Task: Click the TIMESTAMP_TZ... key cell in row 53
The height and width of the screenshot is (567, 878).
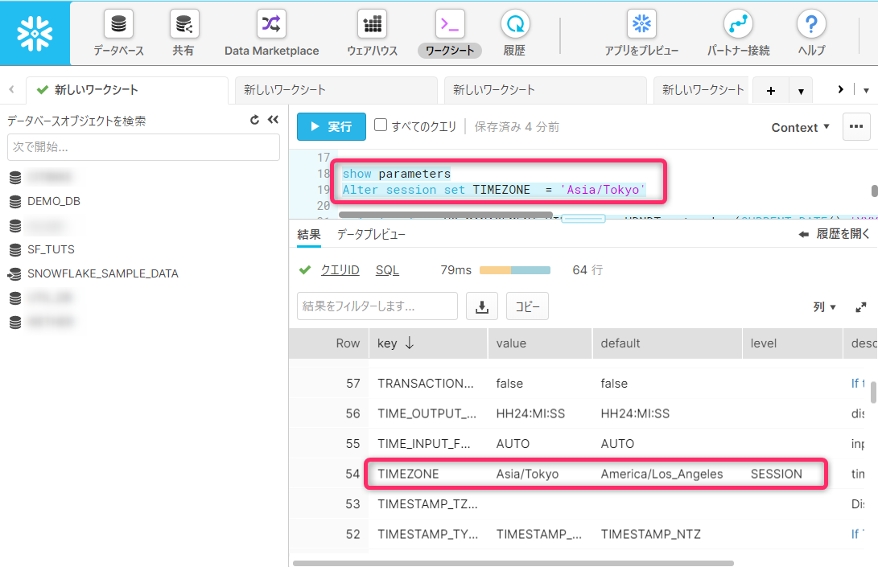Action: point(427,504)
